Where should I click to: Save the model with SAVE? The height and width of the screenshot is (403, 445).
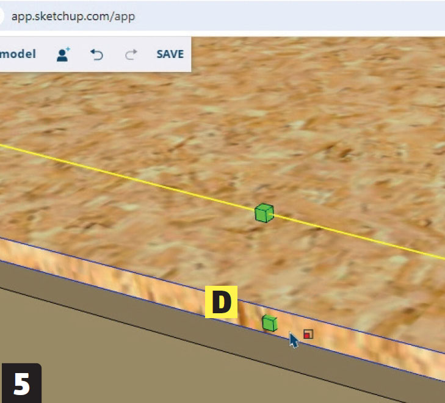(x=170, y=54)
